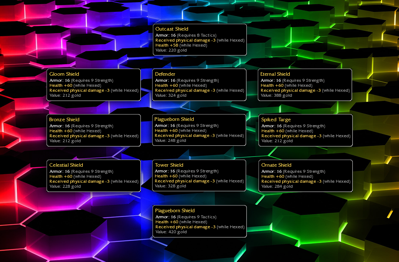The width and height of the screenshot is (399, 262).
Task: Select the Value: 388 gold text
Action: [x=276, y=95]
